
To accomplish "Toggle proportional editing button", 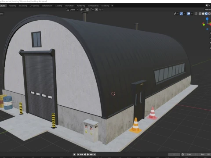I will (96, 10).
